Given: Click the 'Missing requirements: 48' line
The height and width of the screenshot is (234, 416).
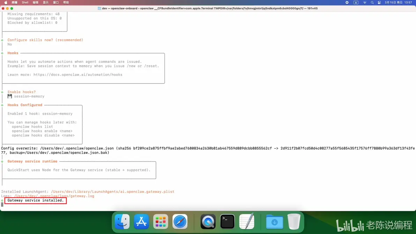Looking at the screenshot, I should (x=34, y=14).
